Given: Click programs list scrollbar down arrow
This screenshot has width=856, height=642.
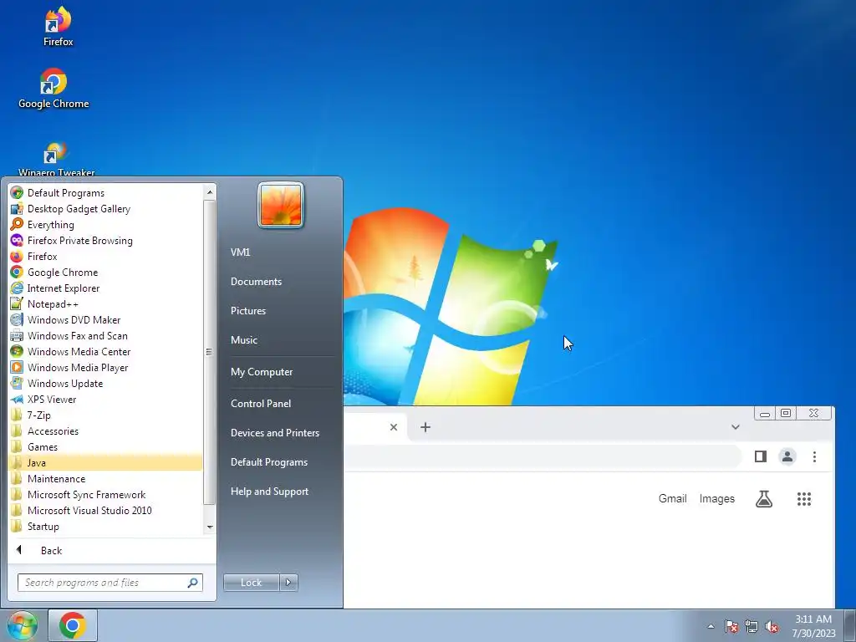Looking at the screenshot, I should point(210,527).
